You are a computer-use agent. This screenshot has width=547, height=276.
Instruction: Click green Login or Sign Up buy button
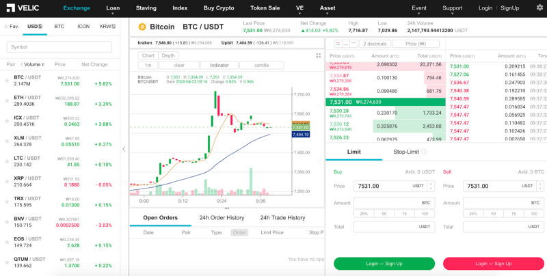click(384, 264)
